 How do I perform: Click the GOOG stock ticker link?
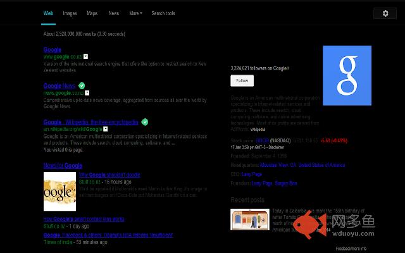coord(262,140)
